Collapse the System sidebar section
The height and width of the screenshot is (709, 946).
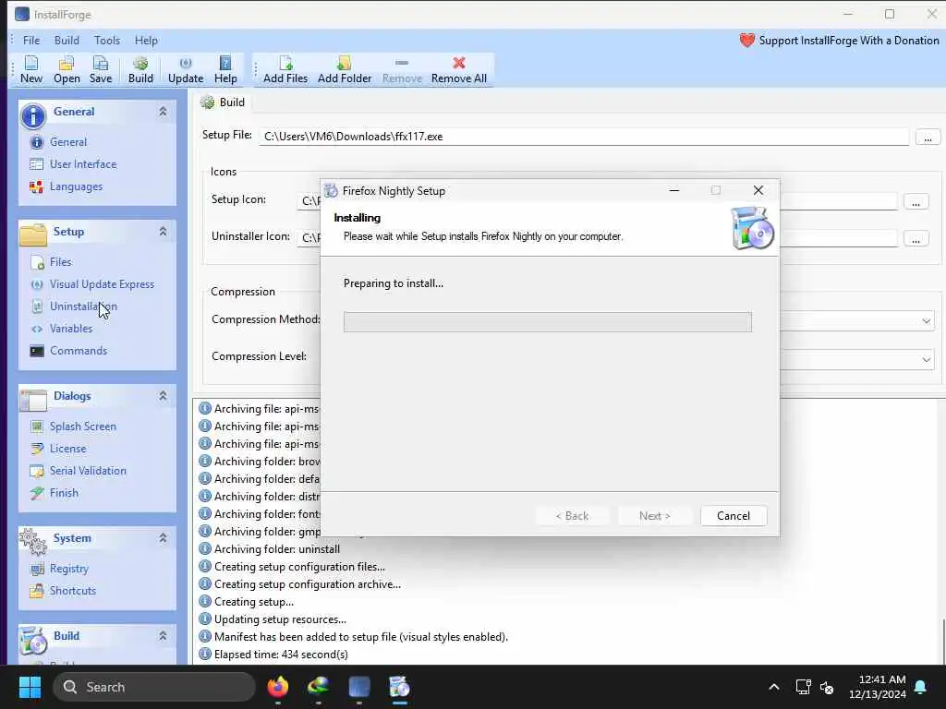pyautogui.click(x=163, y=538)
